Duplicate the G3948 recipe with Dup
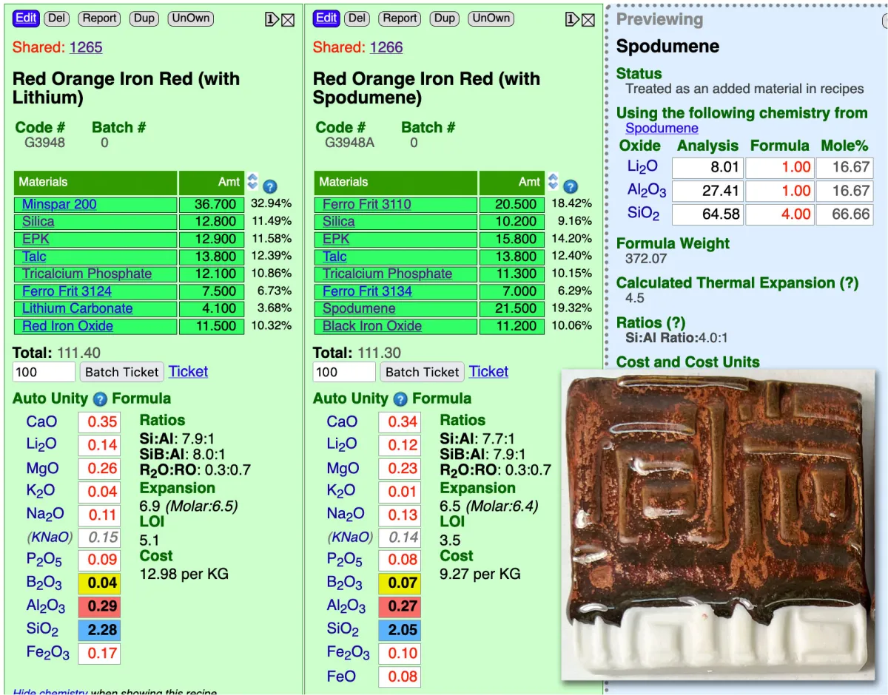This screenshot has width=888, height=695. [x=144, y=18]
